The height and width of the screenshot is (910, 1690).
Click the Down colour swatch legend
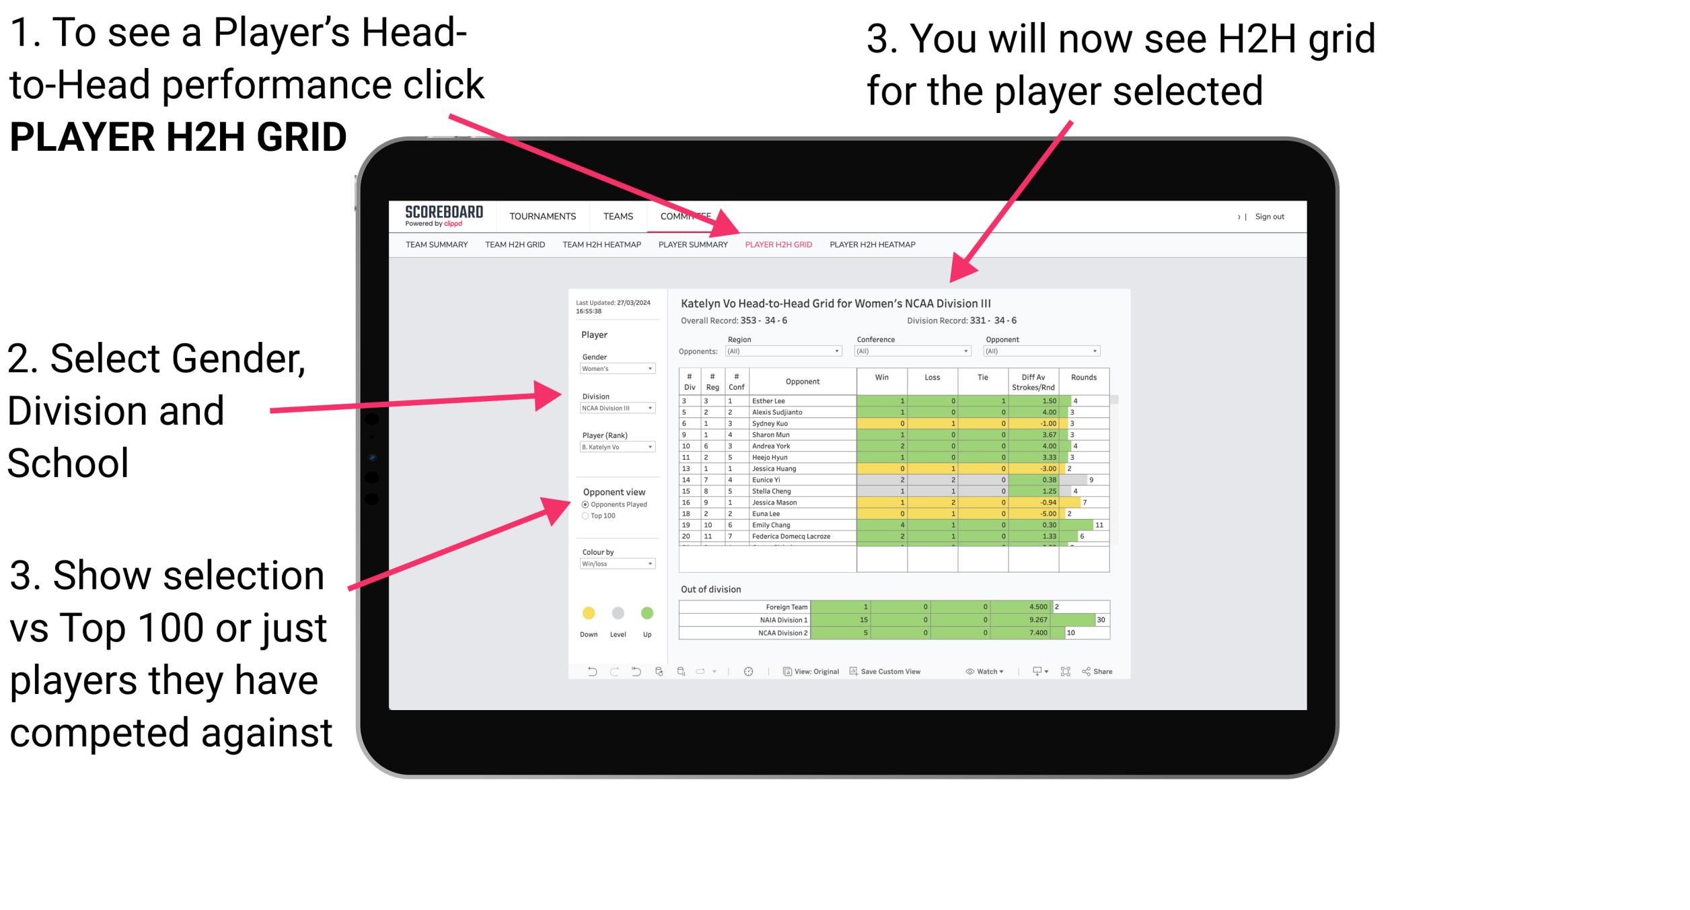(x=588, y=613)
